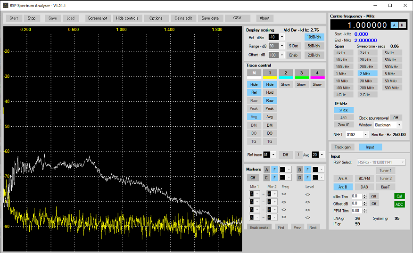Toggle the Rel button for trace M
This screenshot has width=413, height=253.
(x=254, y=92)
